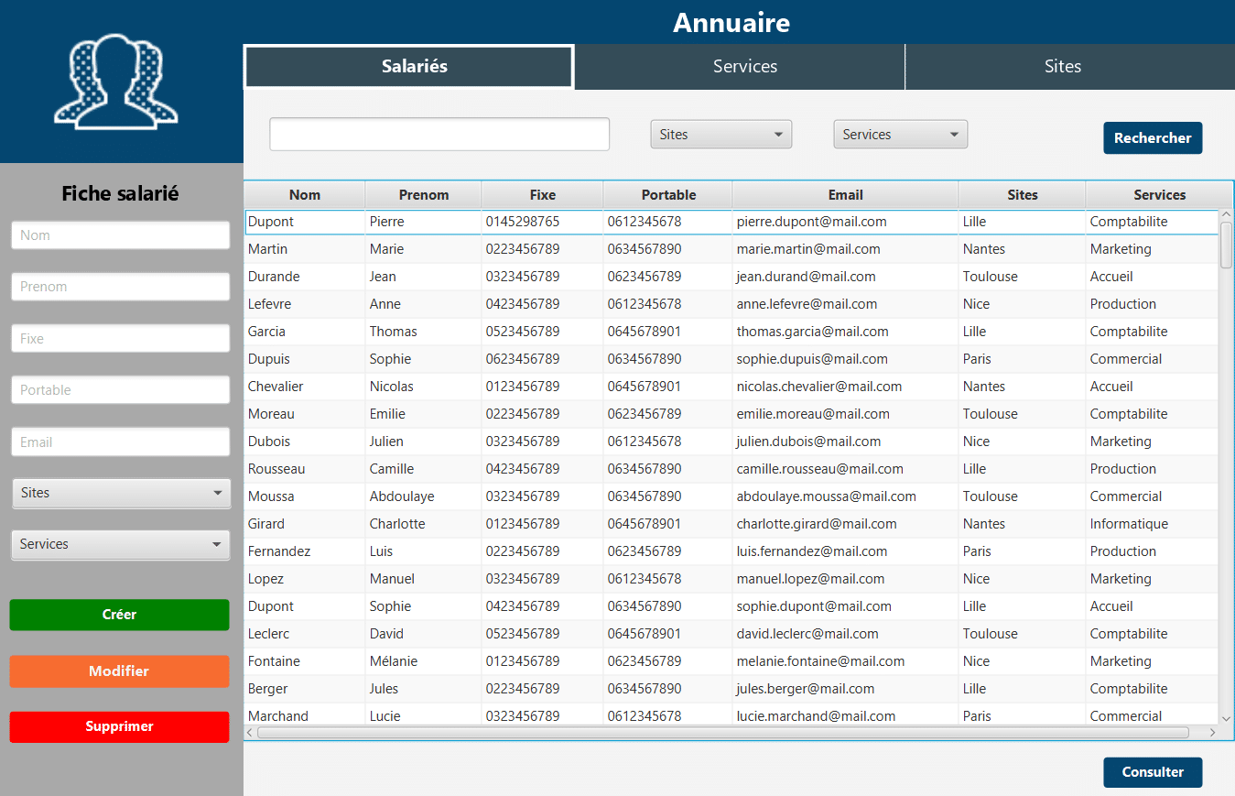The width and height of the screenshot is (1235, 796).
Task: Sort table by the Nom column header
Action: click(305, 195)
